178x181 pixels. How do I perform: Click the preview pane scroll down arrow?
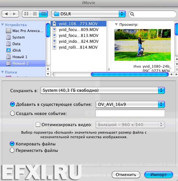click(177, 64)
